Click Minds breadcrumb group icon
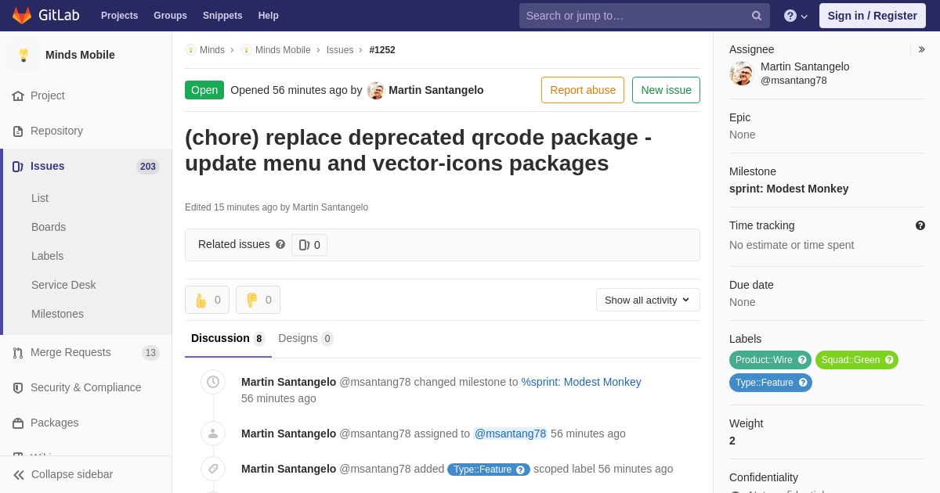 click(x=190, y=50)
